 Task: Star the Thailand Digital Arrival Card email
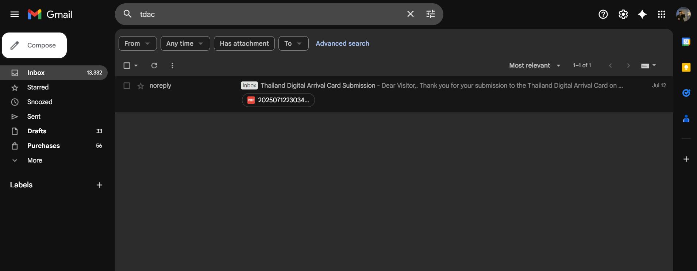pos(140,86)
